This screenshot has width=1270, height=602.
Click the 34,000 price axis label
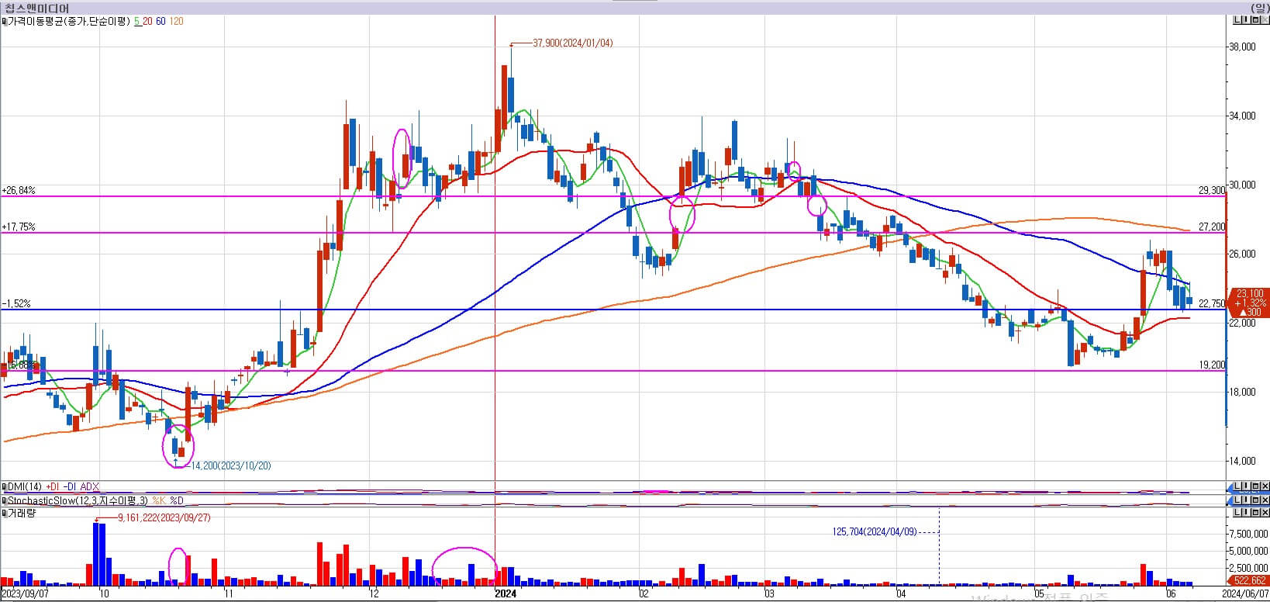pyautogui.click(x=1243, y=116)
